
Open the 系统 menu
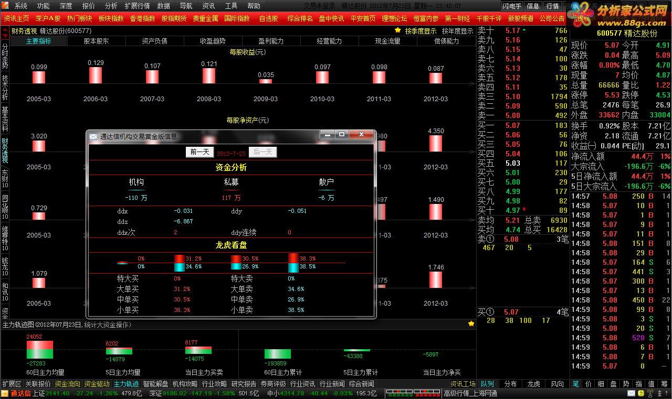pyautogui.click(x=21, y=6)
